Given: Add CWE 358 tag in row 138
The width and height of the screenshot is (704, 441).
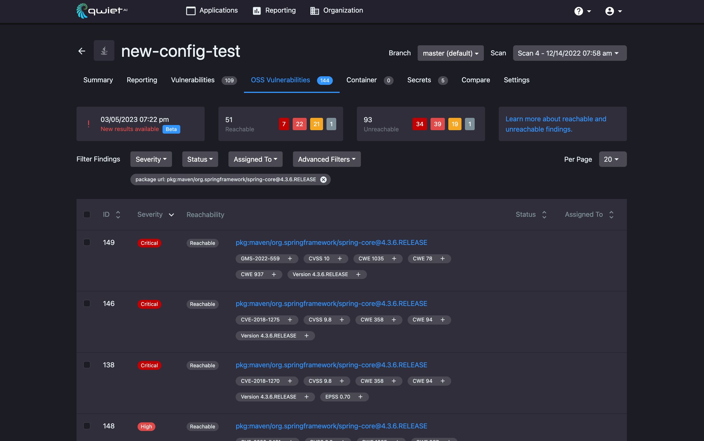Looking at the screenshot, I should tap(394, 381).
